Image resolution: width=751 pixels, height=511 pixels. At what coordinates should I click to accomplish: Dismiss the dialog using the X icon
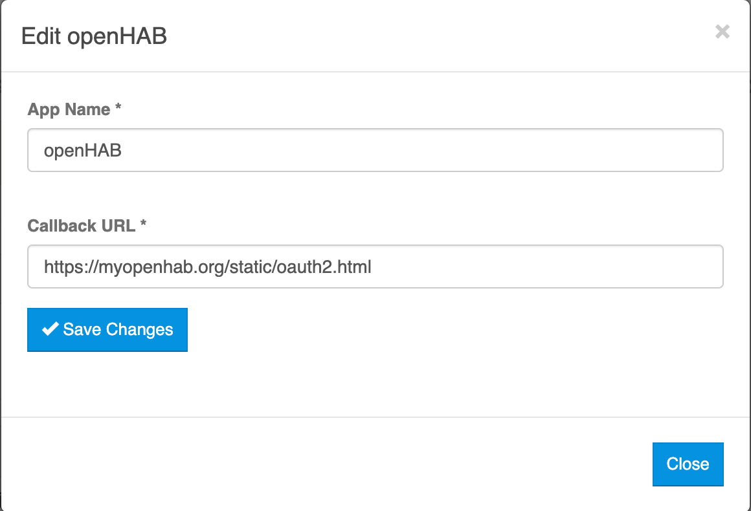[x=722, y=32]
